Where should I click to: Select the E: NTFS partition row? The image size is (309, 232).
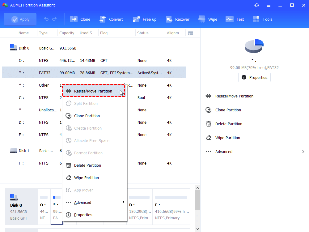tap(94, 135)
